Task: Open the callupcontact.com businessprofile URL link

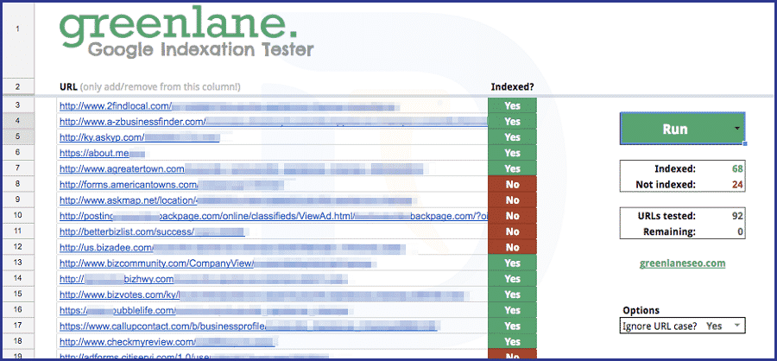Action: tap(249, 326)
